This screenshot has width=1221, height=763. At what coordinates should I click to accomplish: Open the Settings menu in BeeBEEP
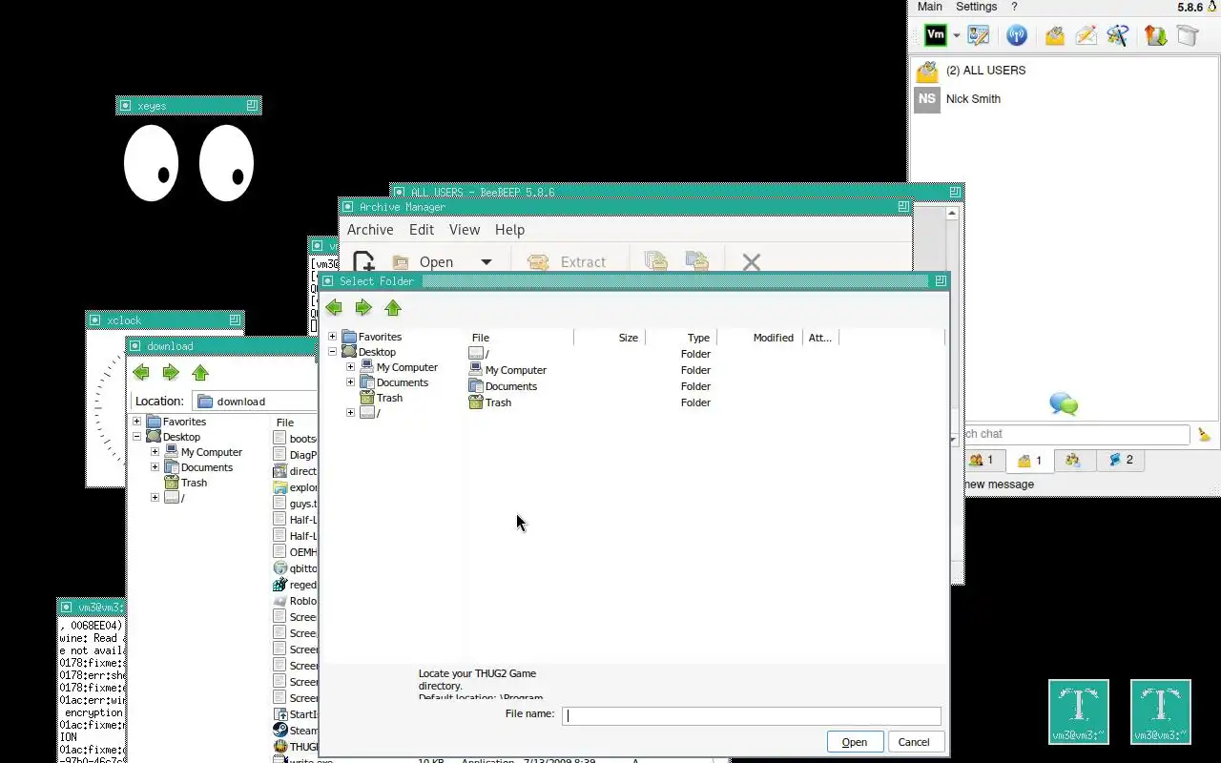(976, 7)
